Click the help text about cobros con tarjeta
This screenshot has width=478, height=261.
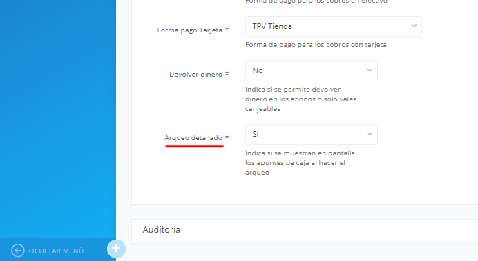coord(316,45)
